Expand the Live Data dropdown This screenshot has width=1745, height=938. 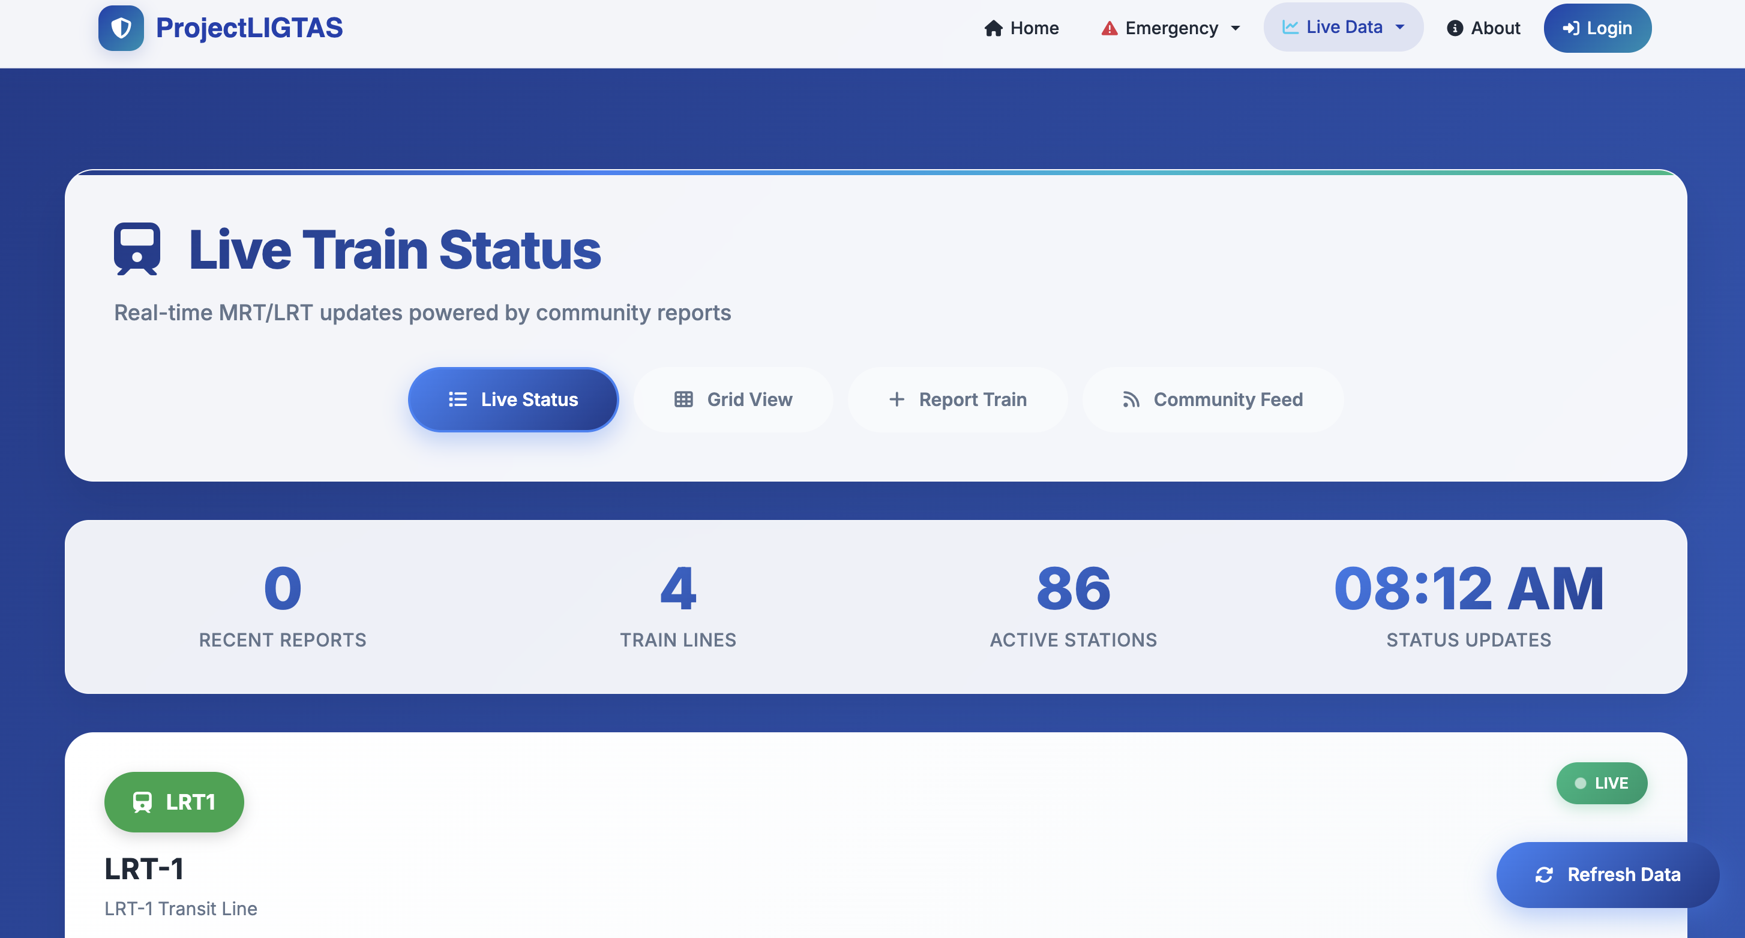1344,27
